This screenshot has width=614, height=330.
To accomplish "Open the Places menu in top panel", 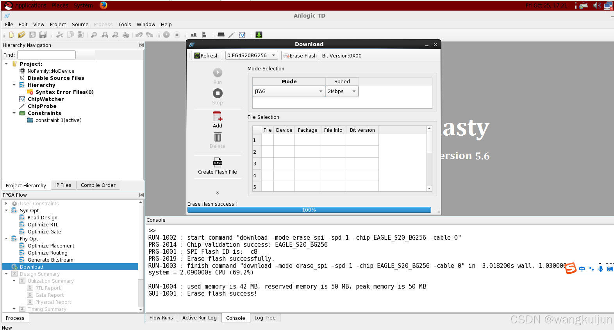I will (60, 5).
